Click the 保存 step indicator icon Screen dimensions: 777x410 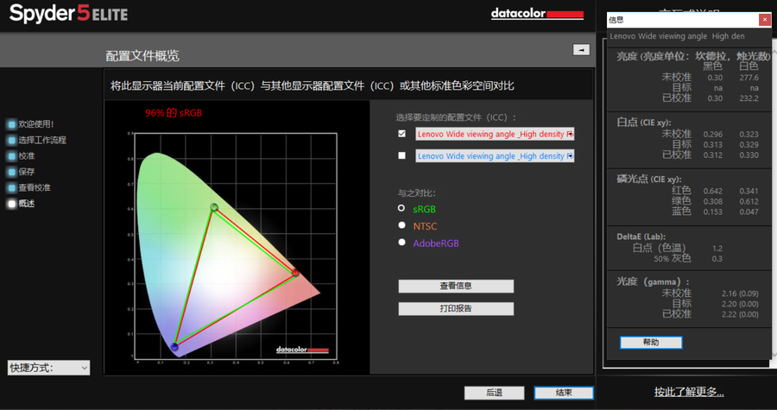(x=11, y=172)
